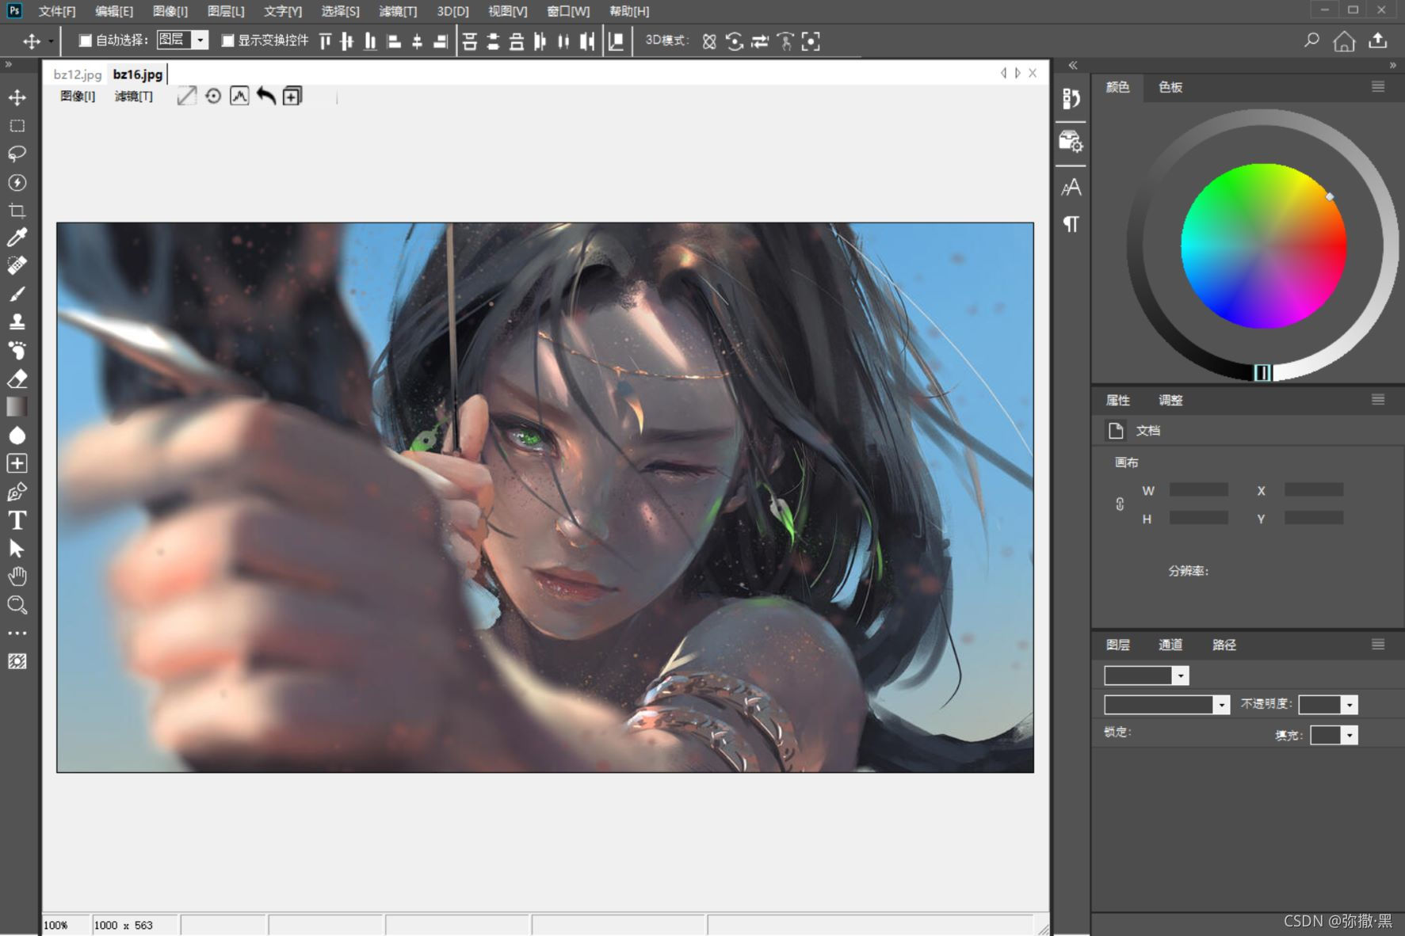Viewport: 1405px width, 936px height.
Task: Click the 3D scale camera icon
Action: click(811, 41)
